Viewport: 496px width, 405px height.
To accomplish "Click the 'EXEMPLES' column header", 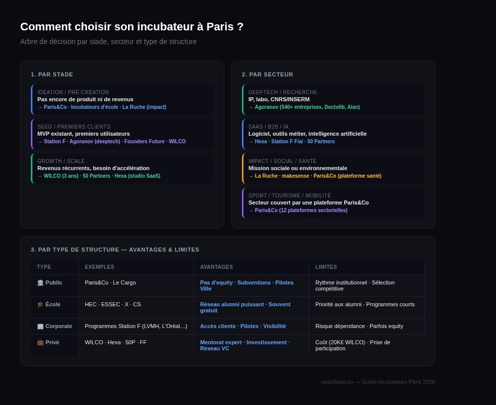I will [99, 267].
